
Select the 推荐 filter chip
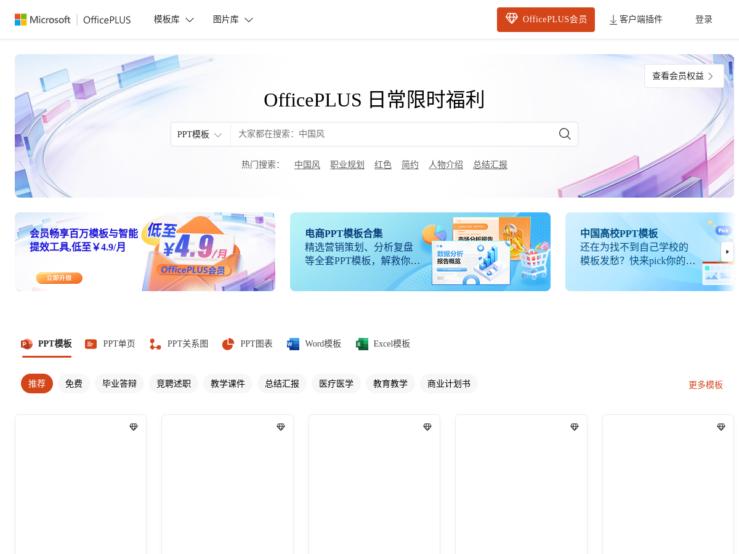click(37, 383)
